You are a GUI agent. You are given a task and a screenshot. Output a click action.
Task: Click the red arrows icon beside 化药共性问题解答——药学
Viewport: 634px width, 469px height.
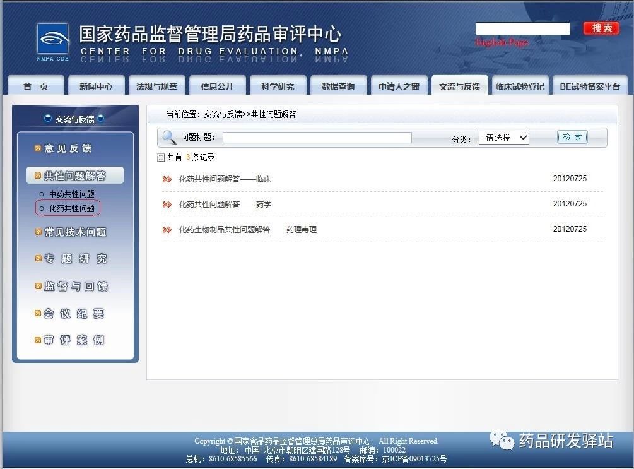167,205
